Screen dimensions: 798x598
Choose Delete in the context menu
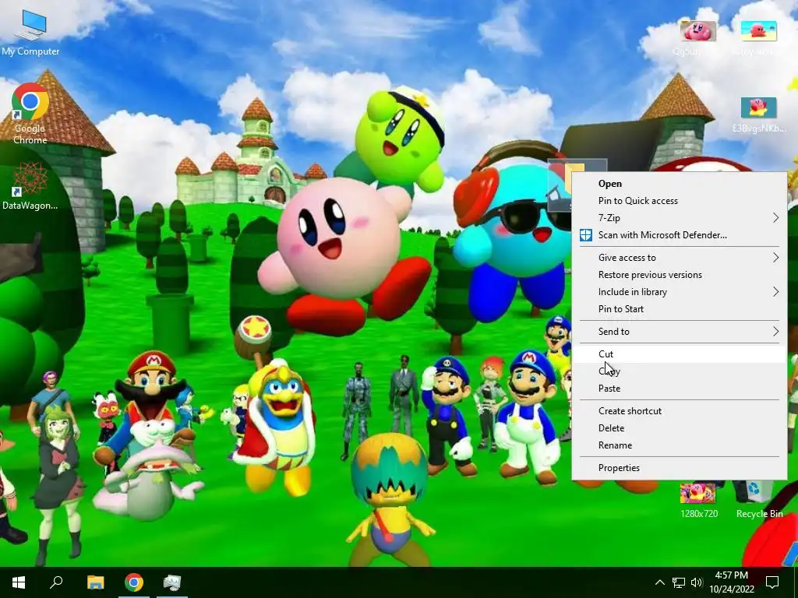click(680, 428)
